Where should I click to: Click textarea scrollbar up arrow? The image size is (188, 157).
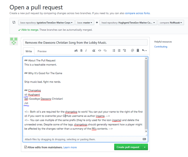[146, 58]
